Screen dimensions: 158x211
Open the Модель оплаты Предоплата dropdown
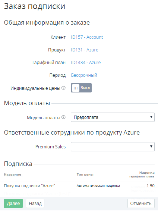(113, 117)
